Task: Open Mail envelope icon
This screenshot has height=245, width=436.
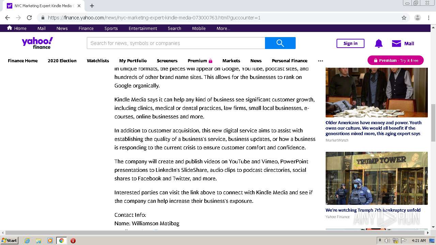Action: pyautogui.click(x=396, y=44)
